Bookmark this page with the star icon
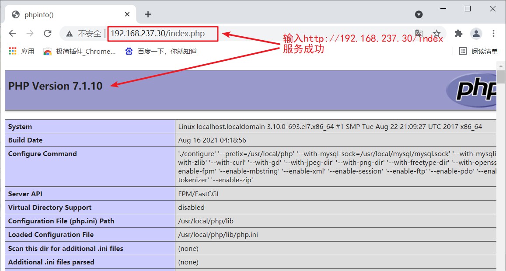The width and height of the screenshot is (506, 271). [436, 33]
